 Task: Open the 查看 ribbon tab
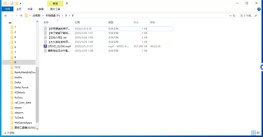click(41, 9)
